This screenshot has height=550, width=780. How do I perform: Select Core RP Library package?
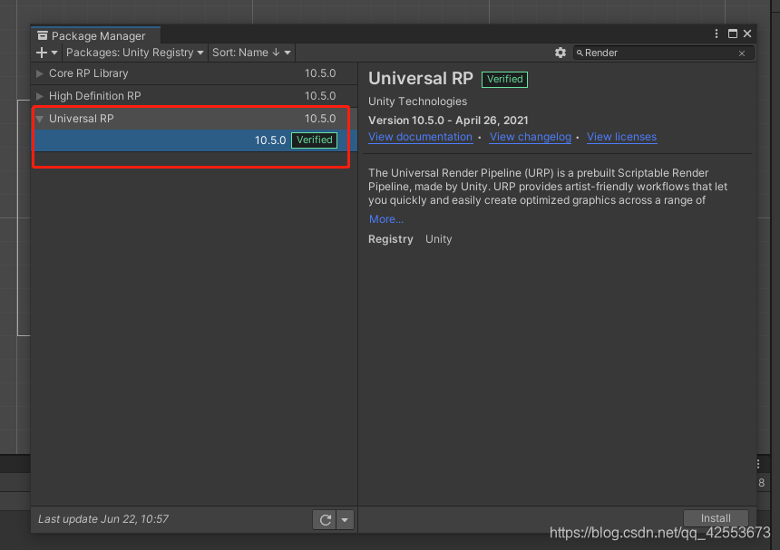[194, 73]
